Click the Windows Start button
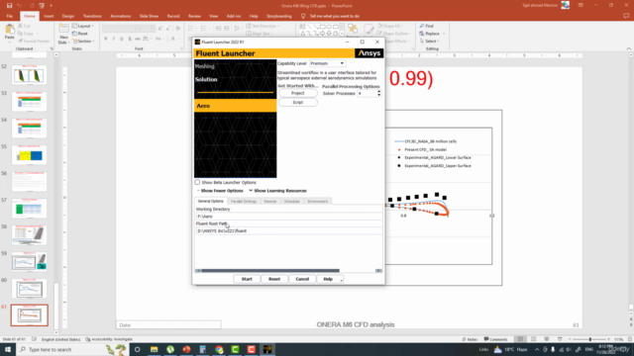This screenshot has width=634, height=356. tap(8, 349)
